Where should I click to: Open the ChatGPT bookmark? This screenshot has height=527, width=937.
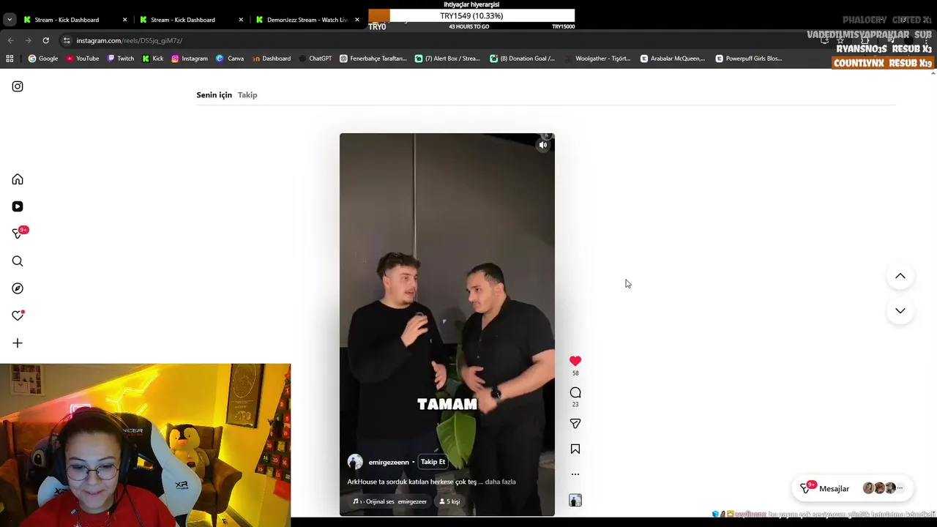click(315, 59)
